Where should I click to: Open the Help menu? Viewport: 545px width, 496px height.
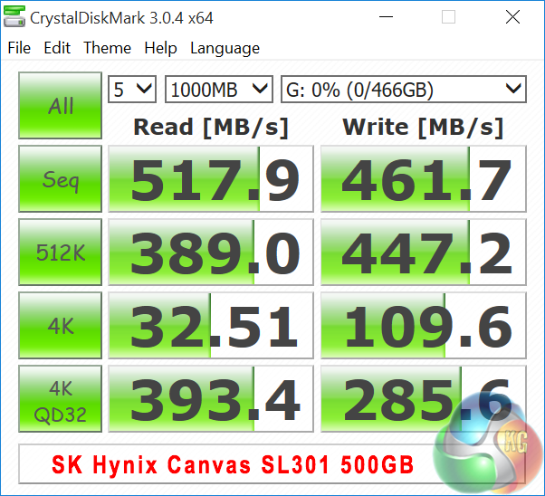(x=160, y=48)
